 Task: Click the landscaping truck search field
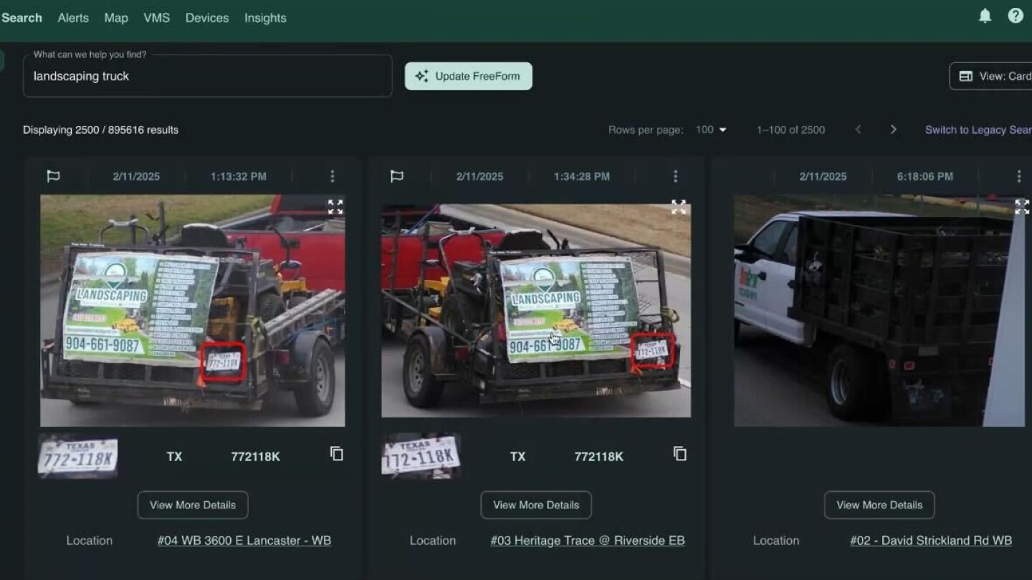[207, 77]
